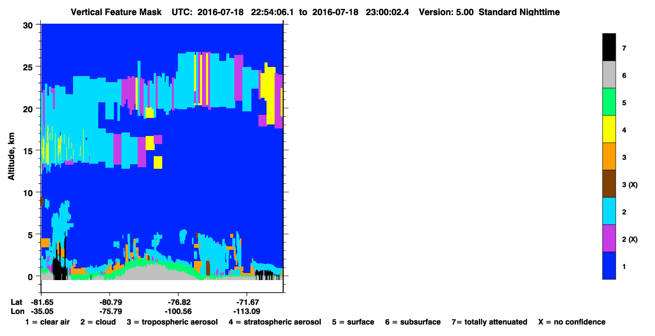Click legend text '4 = stratospheric aerosol'
Viewport: 655px width, 336px height.
[275, 322]
